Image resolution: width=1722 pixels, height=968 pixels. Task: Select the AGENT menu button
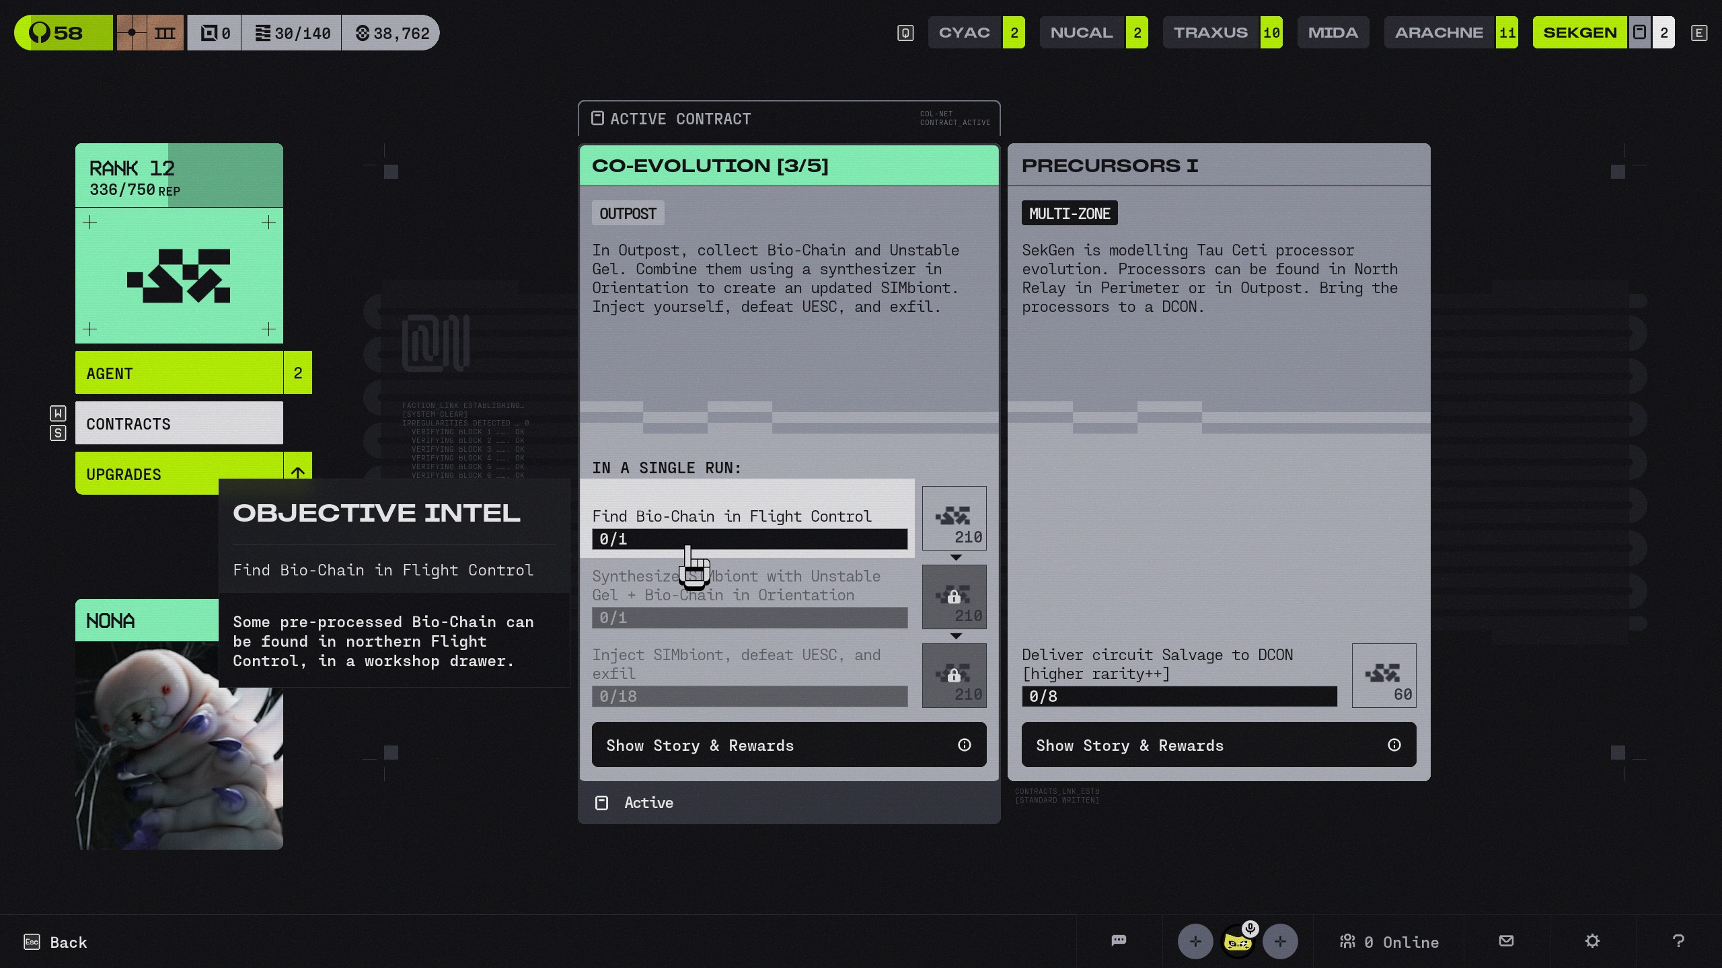179,373
